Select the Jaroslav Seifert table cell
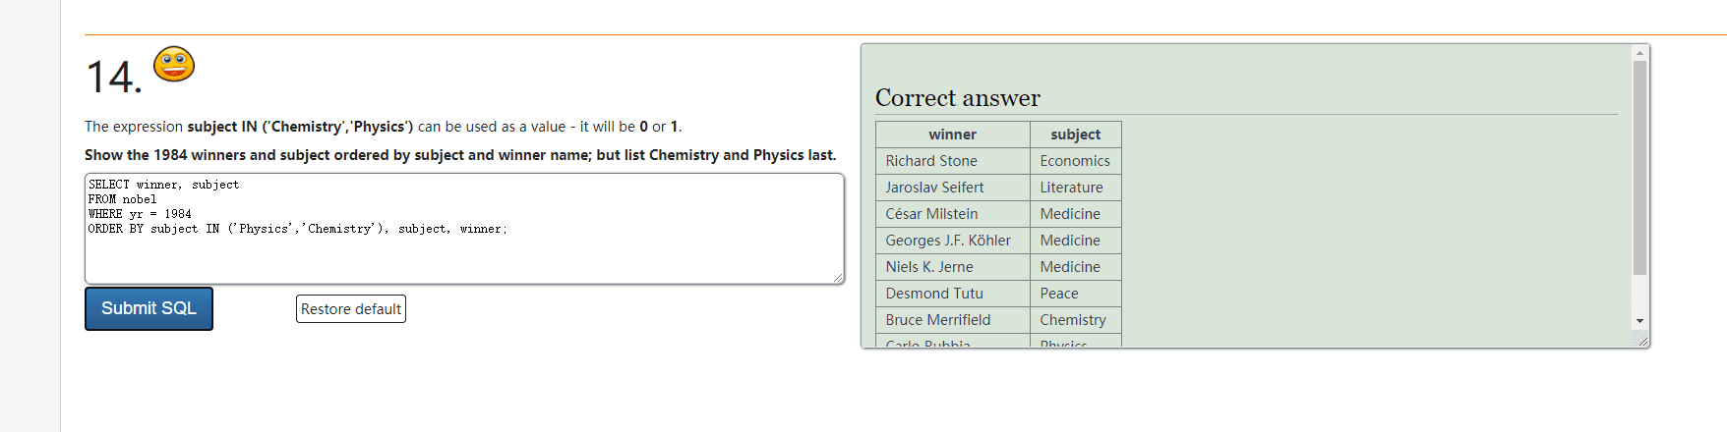Image resolution: width=1727 pixels, height=432 pixels. [x=934, y=188]
